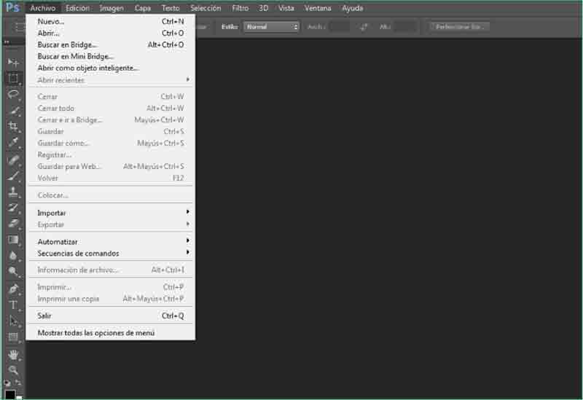Screen dimensions: 583x400
Task: Activate the Gradient tool
Action: [x=12, y=240]
